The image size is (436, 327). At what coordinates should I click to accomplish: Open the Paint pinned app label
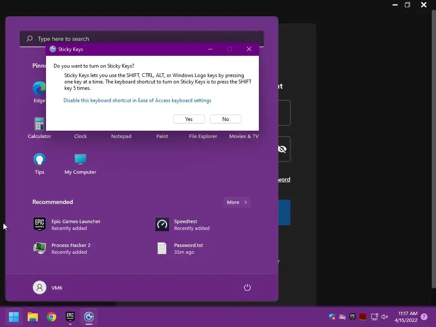[x=162, y=136]
